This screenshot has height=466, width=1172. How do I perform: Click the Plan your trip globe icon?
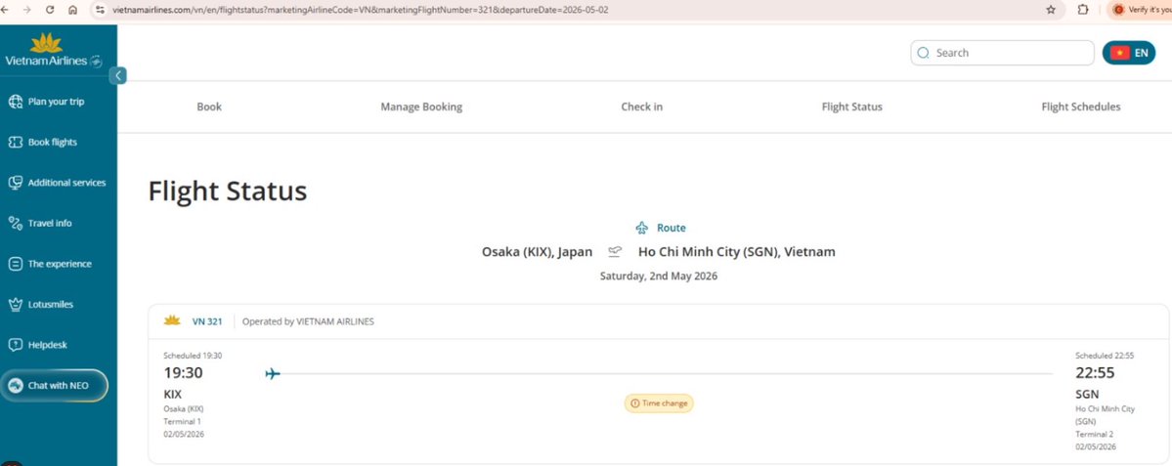coord(15,102)
